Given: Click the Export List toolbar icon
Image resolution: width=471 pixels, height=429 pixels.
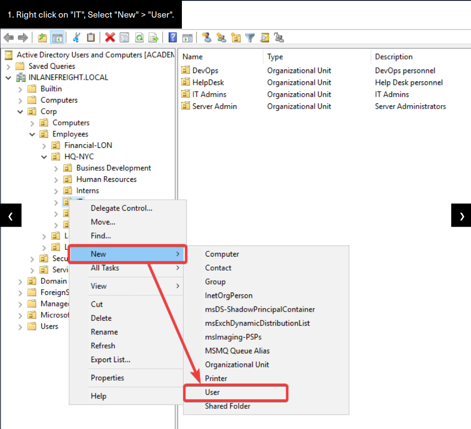Looking at the screenshot, I should [153, 37].
